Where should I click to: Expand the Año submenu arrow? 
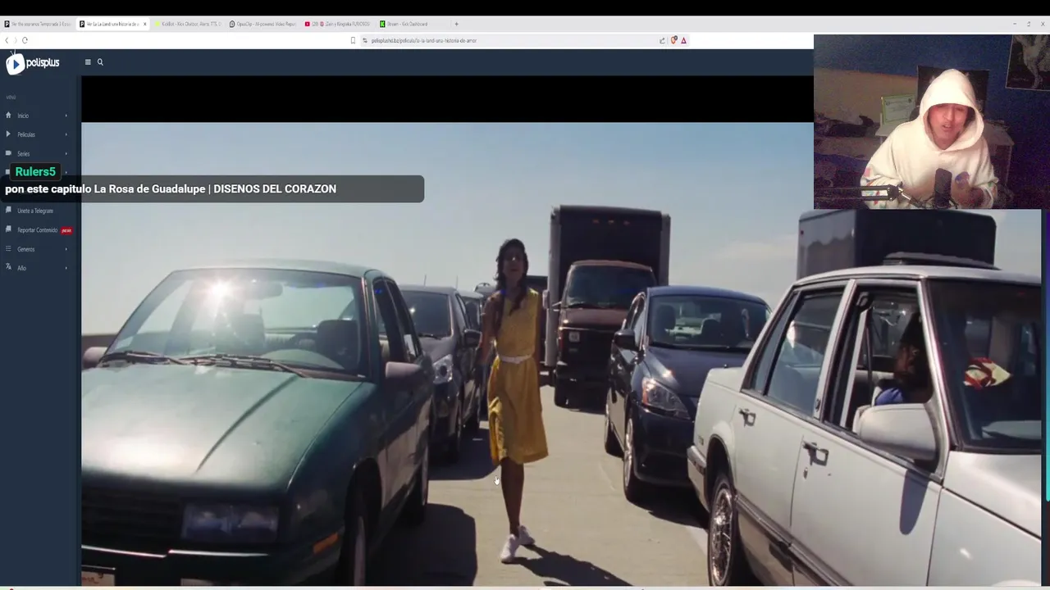point(66,267)
